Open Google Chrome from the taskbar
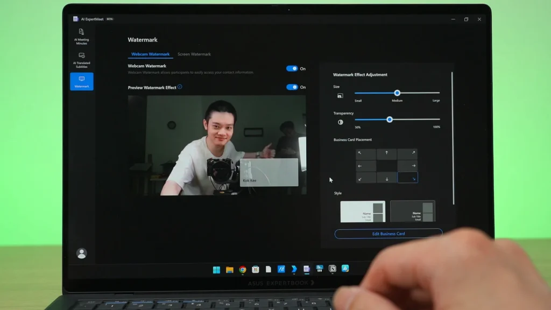This screenshot has height=310, width=551. coord(243,270)
